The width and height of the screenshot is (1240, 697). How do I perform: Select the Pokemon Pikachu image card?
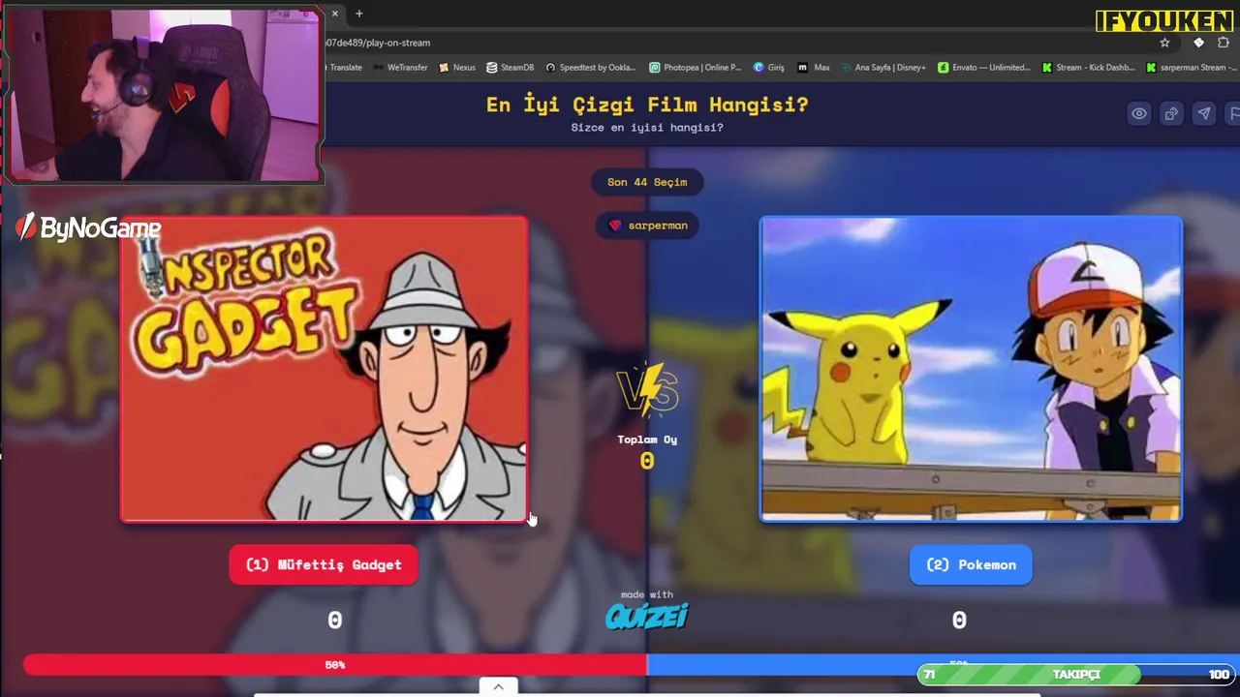[x=971, y=369]
